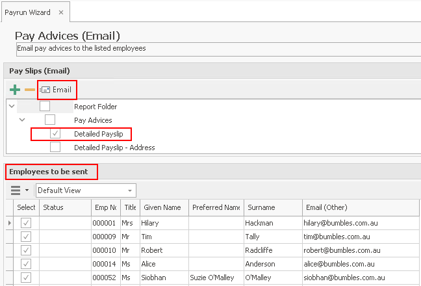Close the Payrun Wizard tab
Image resolution: width=421 pixels, height=286 pixels.
[x=61, y=12]
